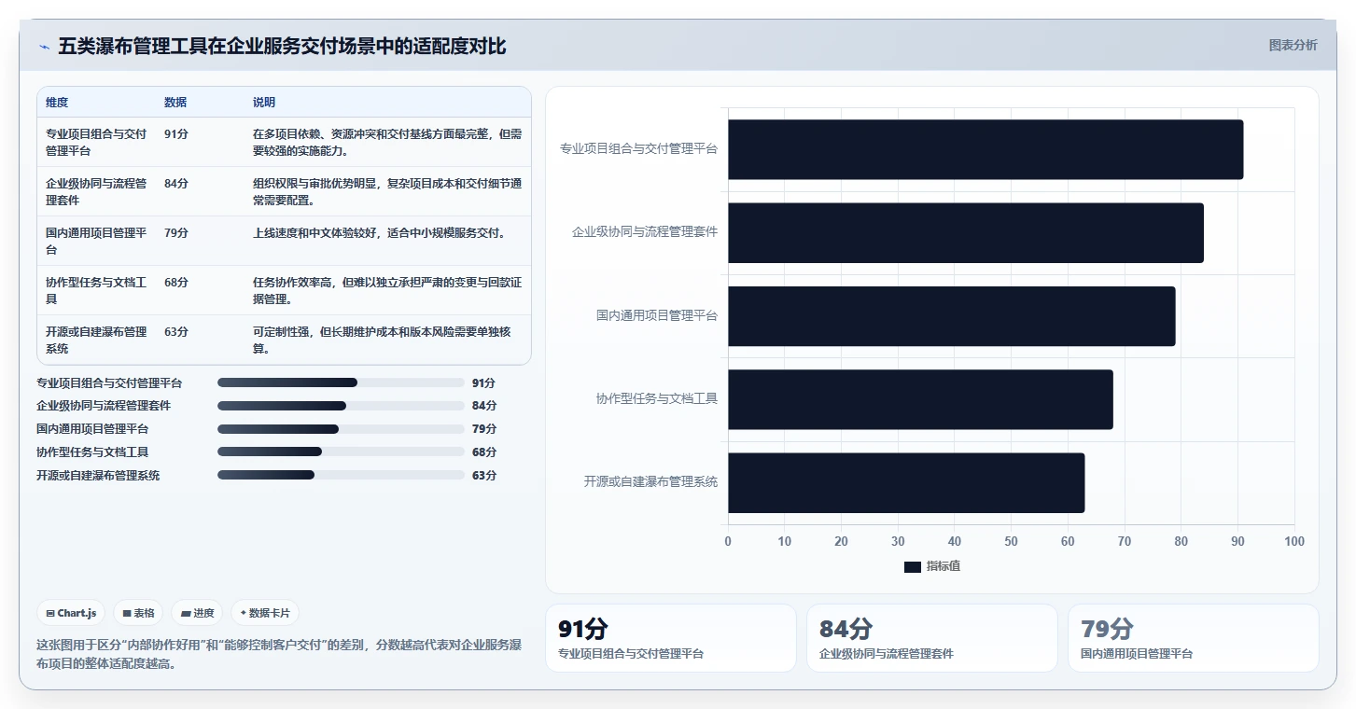1356x709 pixels.
Task: Click the 协作型任务与文档工具 label beside its progress bar
Action: pyautogui.click(x=92, y=452)
